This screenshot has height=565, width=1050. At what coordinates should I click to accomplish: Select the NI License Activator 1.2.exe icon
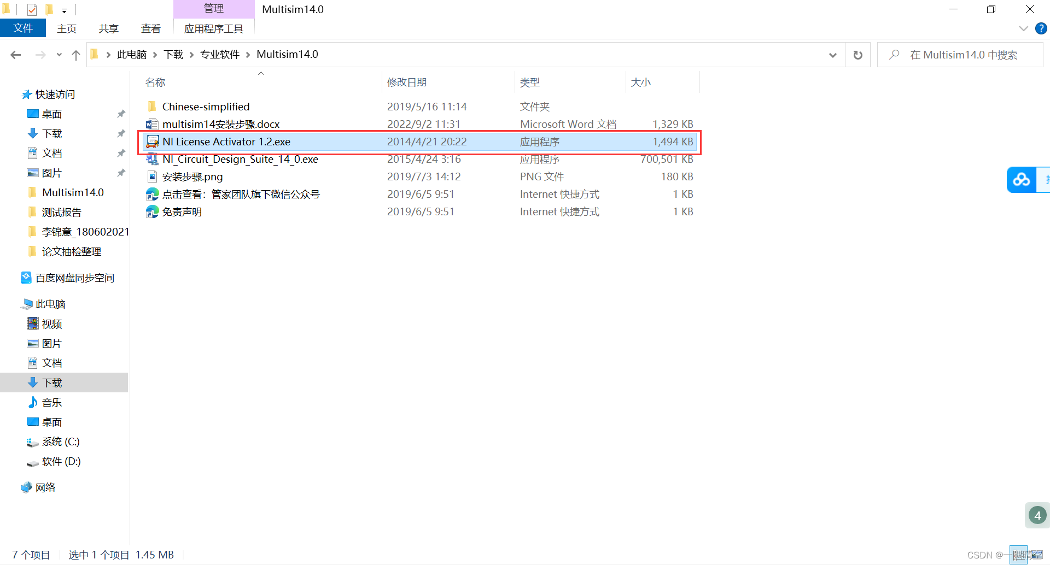(x=153, y=142)
